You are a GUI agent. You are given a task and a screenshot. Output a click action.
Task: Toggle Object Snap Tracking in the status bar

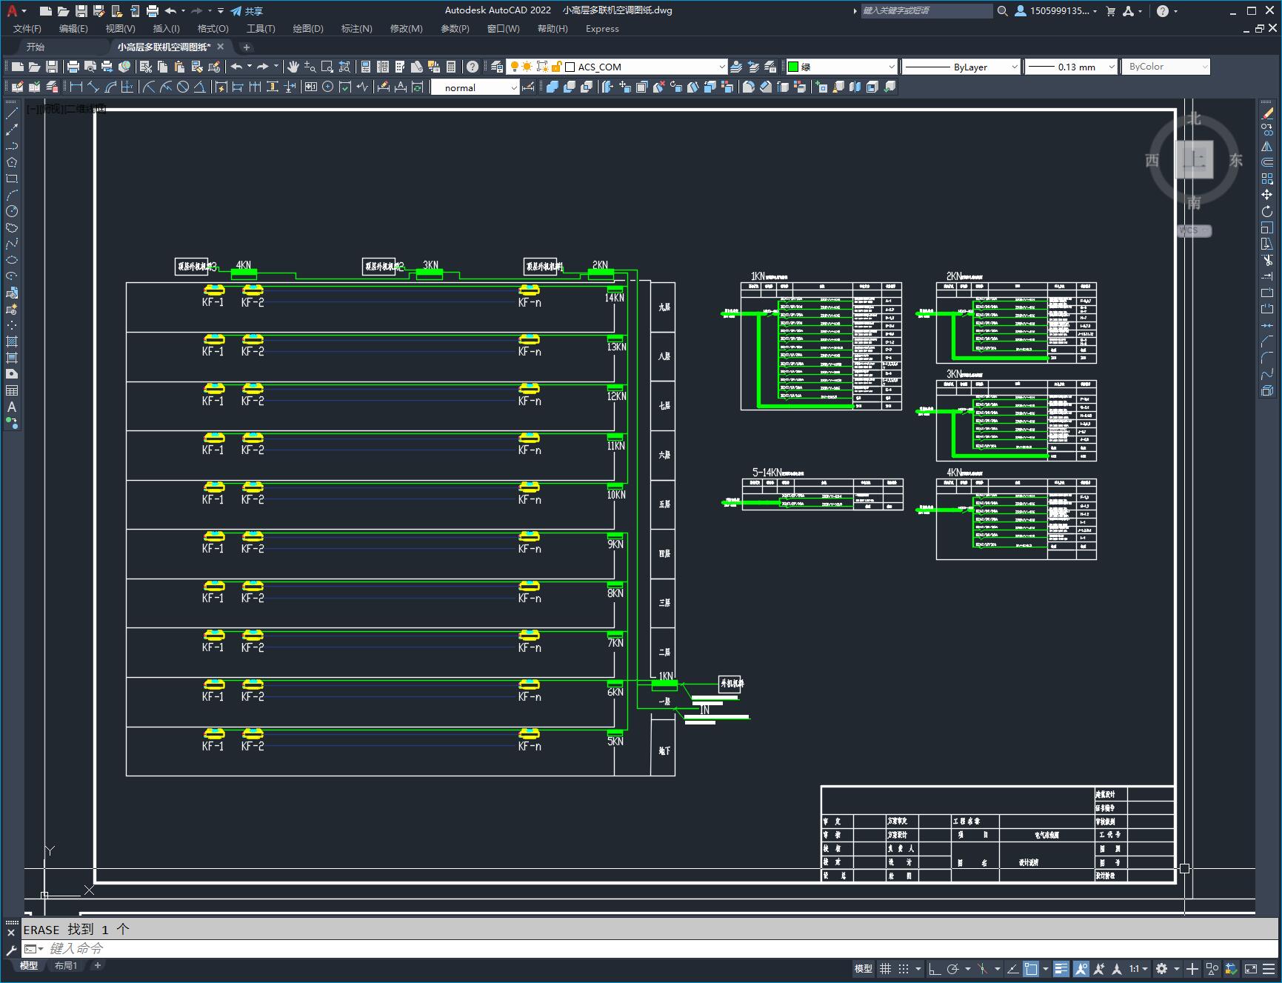1013,968
